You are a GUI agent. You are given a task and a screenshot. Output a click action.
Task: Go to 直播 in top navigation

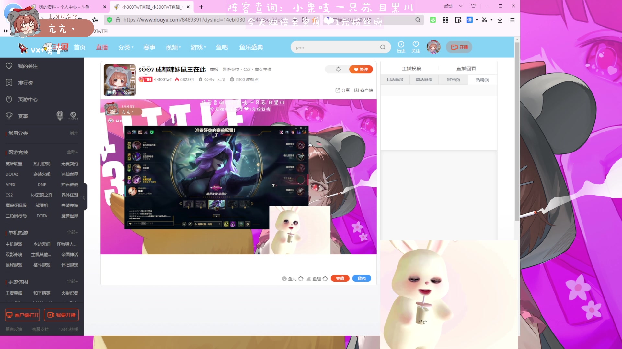102,47
